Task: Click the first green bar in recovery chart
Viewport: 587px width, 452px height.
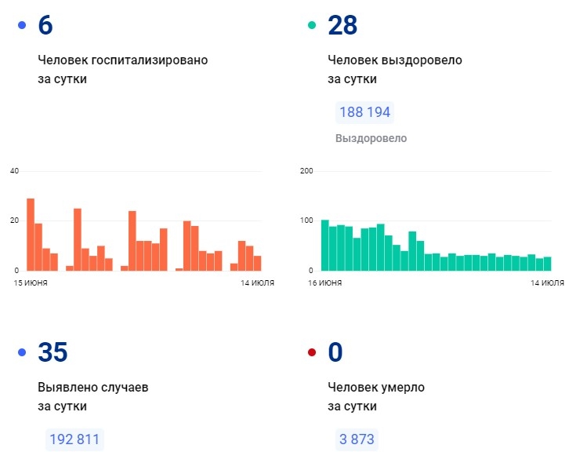Action: click(x=324, y=245)
